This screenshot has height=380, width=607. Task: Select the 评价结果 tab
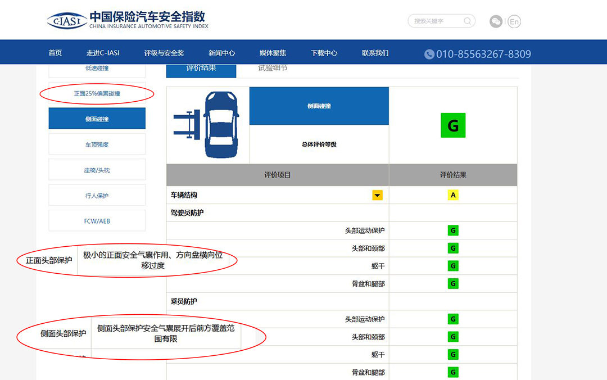tap(201, 69)
